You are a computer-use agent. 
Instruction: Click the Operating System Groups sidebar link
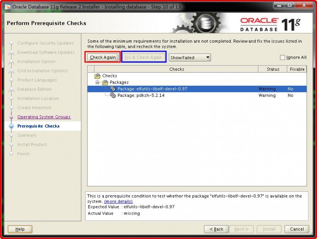pyautogui.click(x=44, y=117)
